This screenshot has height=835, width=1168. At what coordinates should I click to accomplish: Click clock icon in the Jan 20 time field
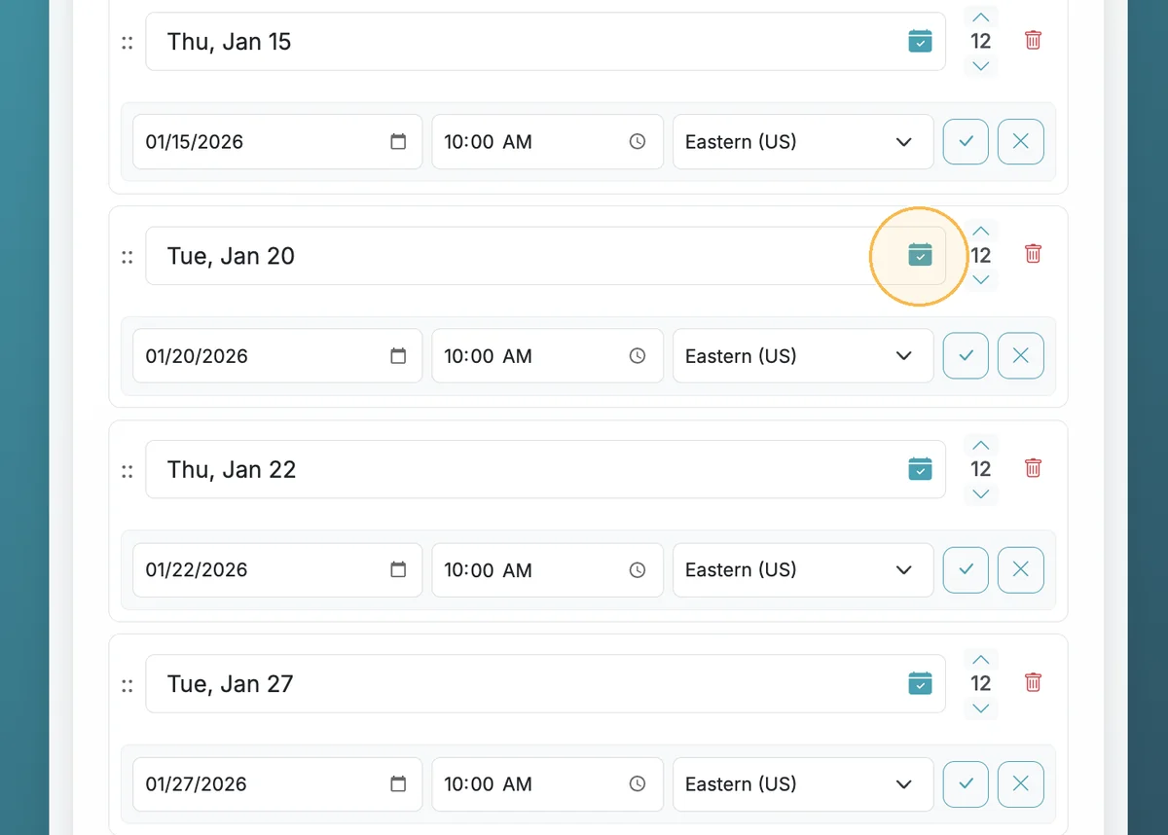pyautogui.click(x=638, y=356)
